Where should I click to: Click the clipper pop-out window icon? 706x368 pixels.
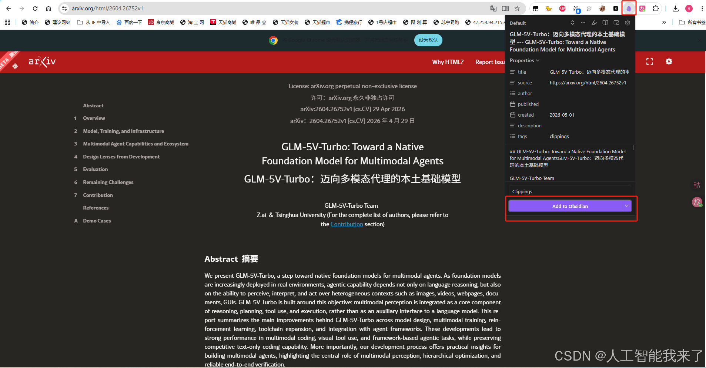[616, 23]
